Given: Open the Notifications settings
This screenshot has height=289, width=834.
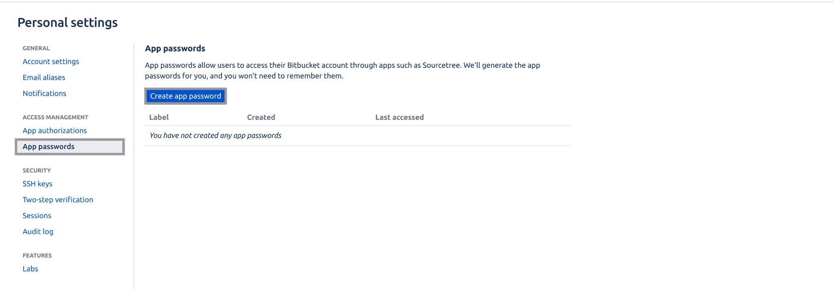Looking at the screenshot, I should click(44, 93).
